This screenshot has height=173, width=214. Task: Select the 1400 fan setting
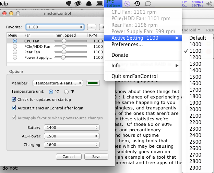(x=198, y=70)
